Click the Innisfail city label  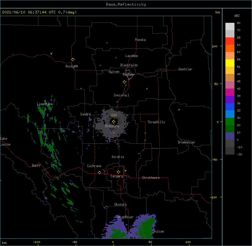[x=121, y=95]
